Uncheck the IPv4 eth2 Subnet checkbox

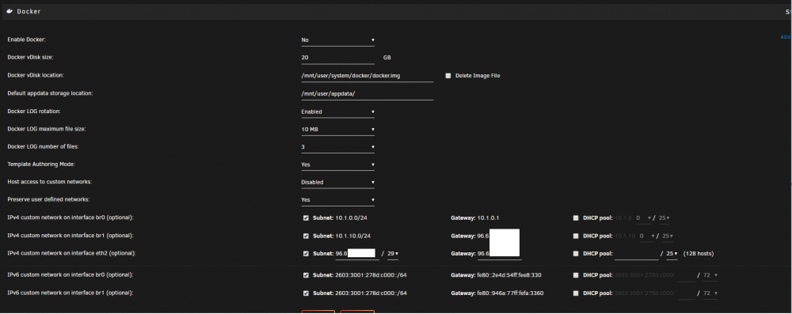tap(306, 253)
